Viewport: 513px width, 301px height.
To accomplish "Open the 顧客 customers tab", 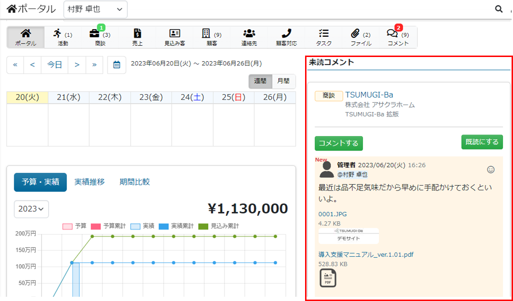I will click(212, 37).
